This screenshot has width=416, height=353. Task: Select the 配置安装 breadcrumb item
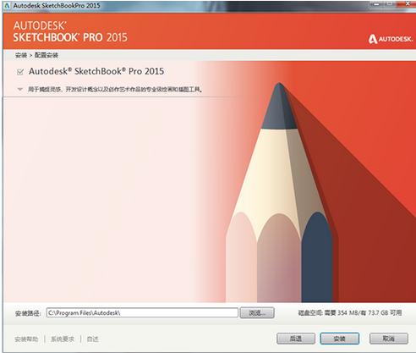point(47,55)
